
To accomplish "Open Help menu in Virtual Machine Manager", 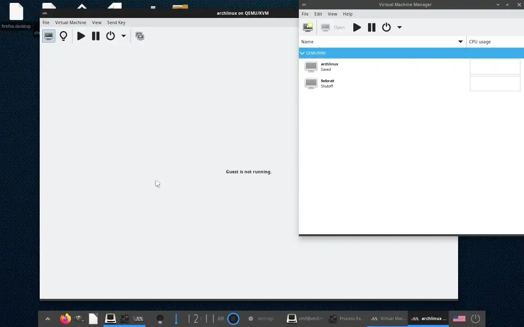I will pyautogui.click(x=348, y=14).
